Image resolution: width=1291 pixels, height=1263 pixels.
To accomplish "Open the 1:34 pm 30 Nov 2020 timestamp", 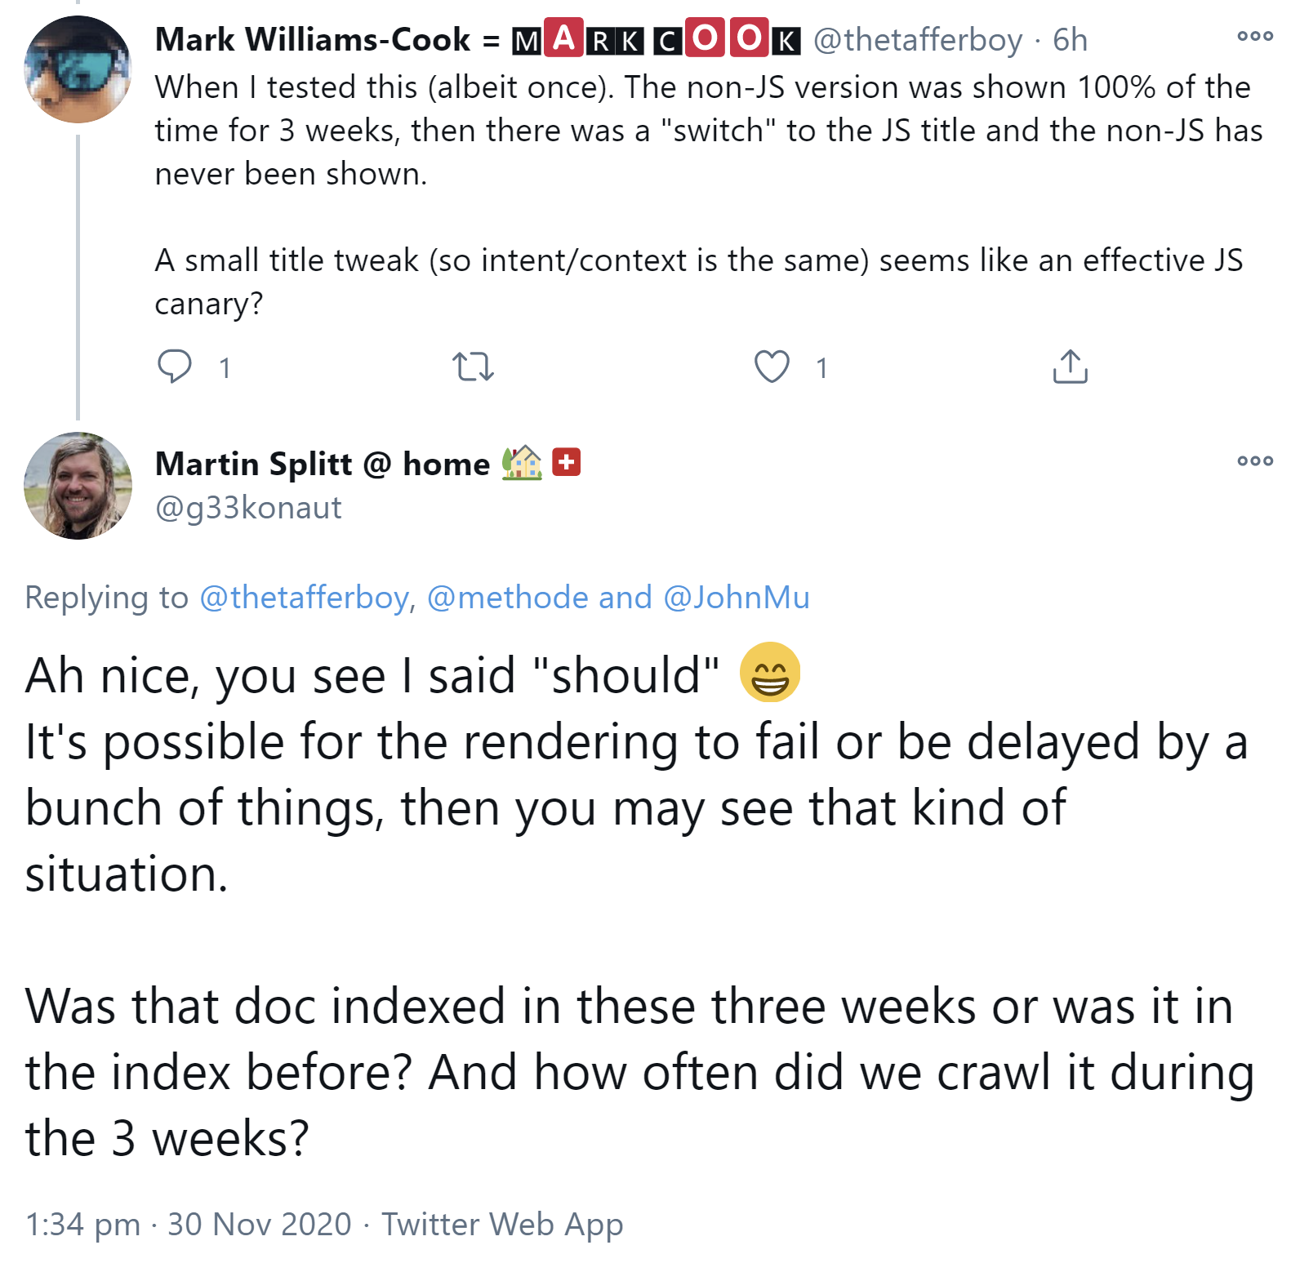I will click(188, 1224).
